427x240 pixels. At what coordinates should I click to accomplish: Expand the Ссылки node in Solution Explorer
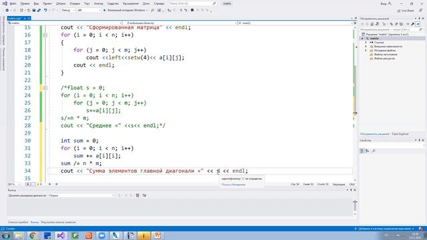tap(366, 43)
